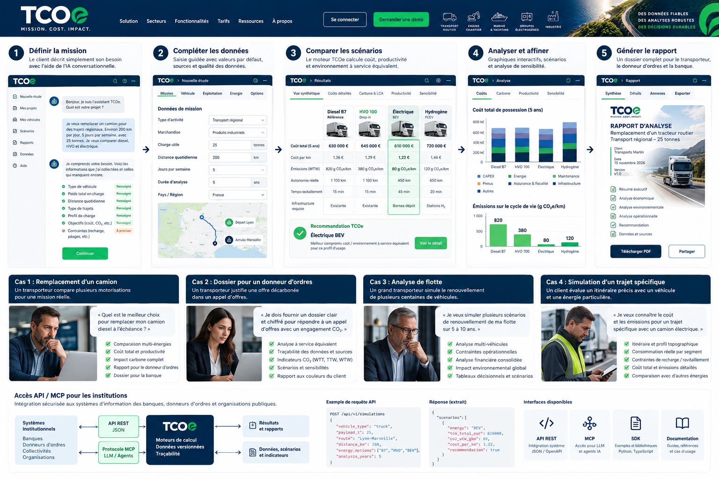Toggle the Résumé exécutif report section
Viewport: 719px width, 479px height.
[613, 189]
